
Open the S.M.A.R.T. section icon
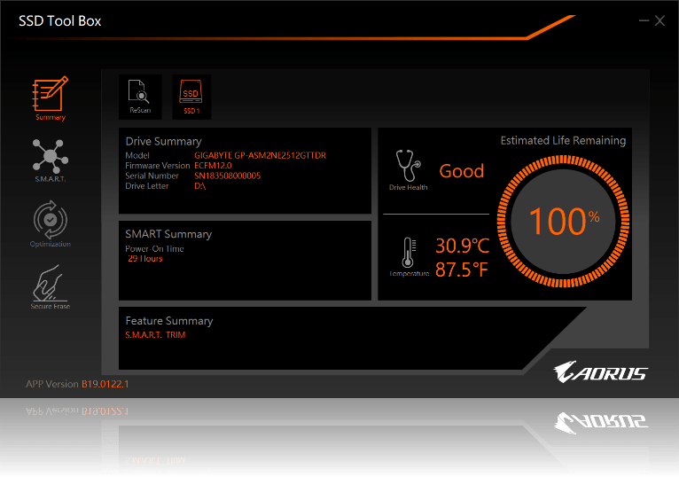coord(51,159)
